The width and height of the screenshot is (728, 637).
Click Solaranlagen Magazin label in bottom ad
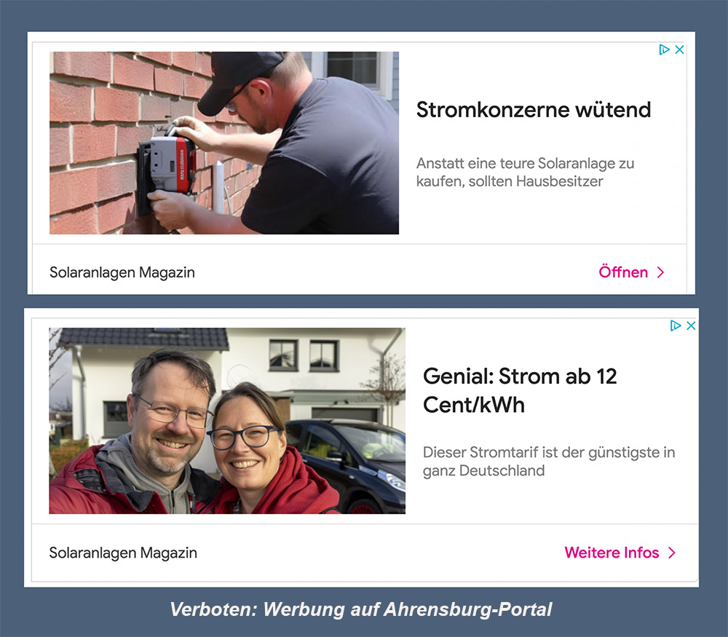(123, 553)
